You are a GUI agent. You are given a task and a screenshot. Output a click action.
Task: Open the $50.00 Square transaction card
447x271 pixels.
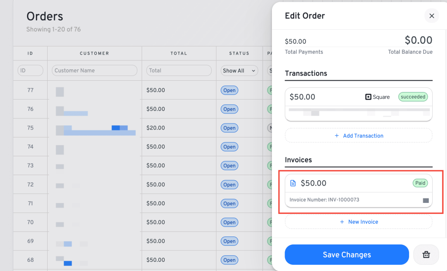[359, 104]
